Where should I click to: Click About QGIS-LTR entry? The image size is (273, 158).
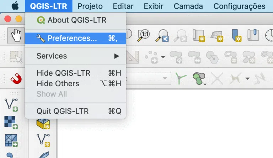(x=75, y=20)
